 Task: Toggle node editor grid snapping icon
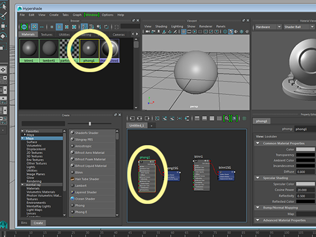pyautogui.click(x=244, y=118)
